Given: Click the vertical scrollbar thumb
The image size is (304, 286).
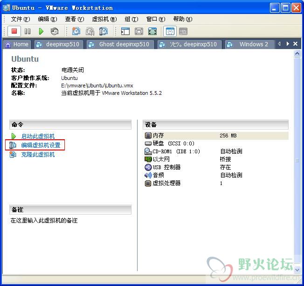Looking at the screenshot, I should tap(297, 160).
